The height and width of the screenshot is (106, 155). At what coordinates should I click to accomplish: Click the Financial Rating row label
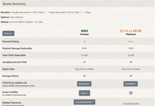pyautogui.click(x=11, y=41)
